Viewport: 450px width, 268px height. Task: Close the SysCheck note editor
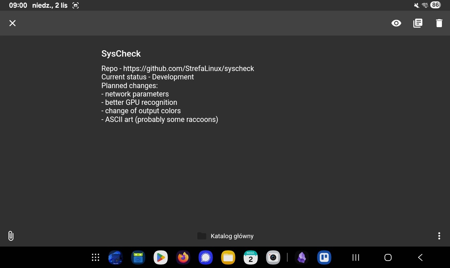click(x=12, y=23)
